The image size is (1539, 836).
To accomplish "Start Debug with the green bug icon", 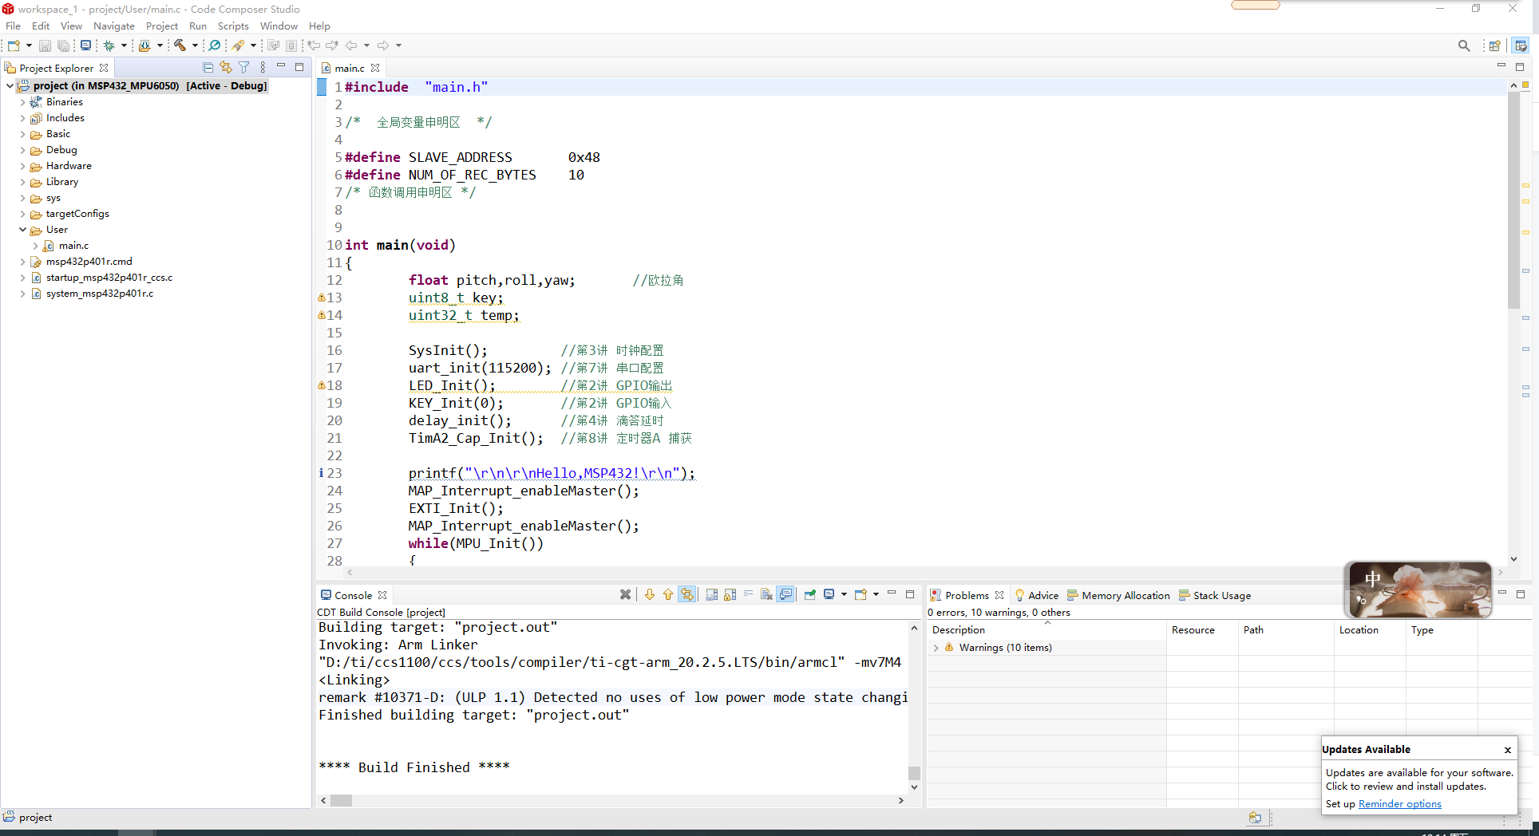I will pos(109,45).
